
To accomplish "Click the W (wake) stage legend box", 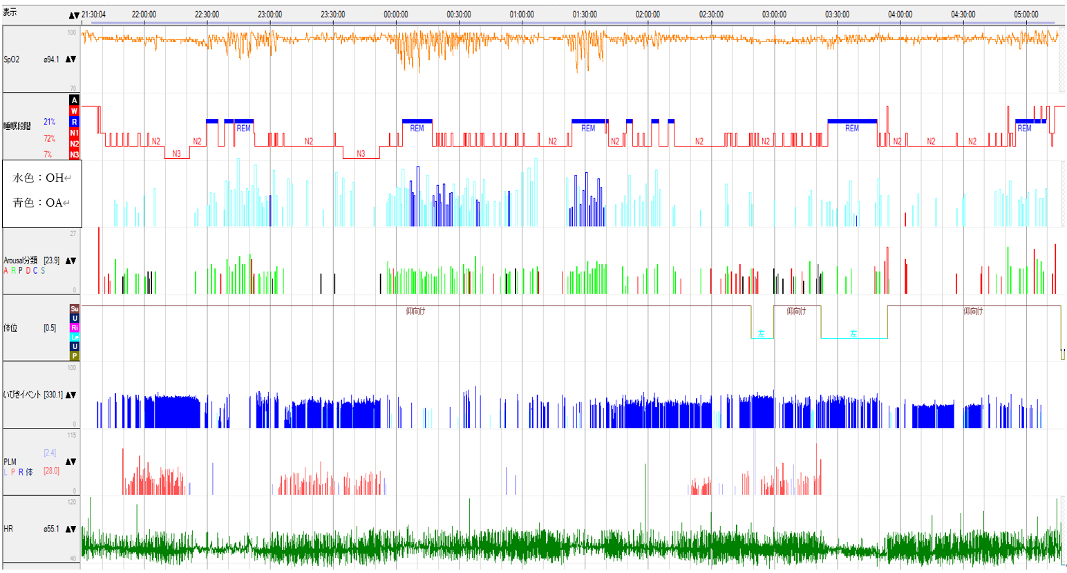I will (74, 111).
